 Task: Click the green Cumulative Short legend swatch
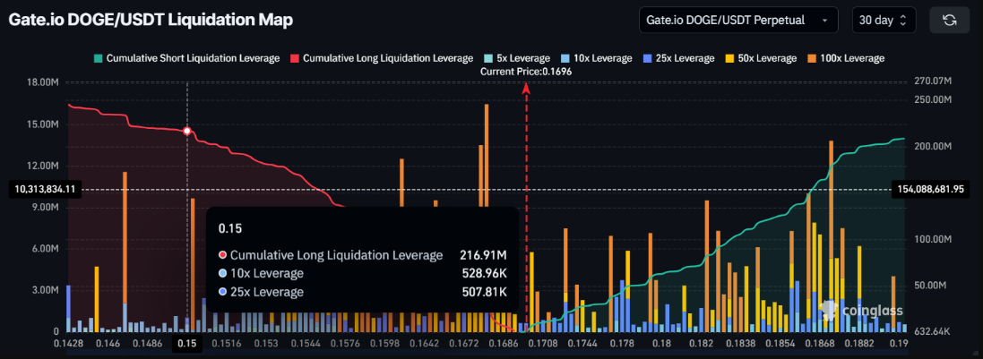tap(99, 58)
